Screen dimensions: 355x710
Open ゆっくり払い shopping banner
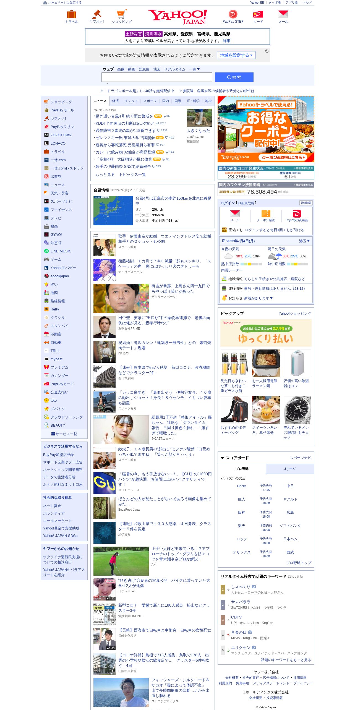[x=266, y=333]
